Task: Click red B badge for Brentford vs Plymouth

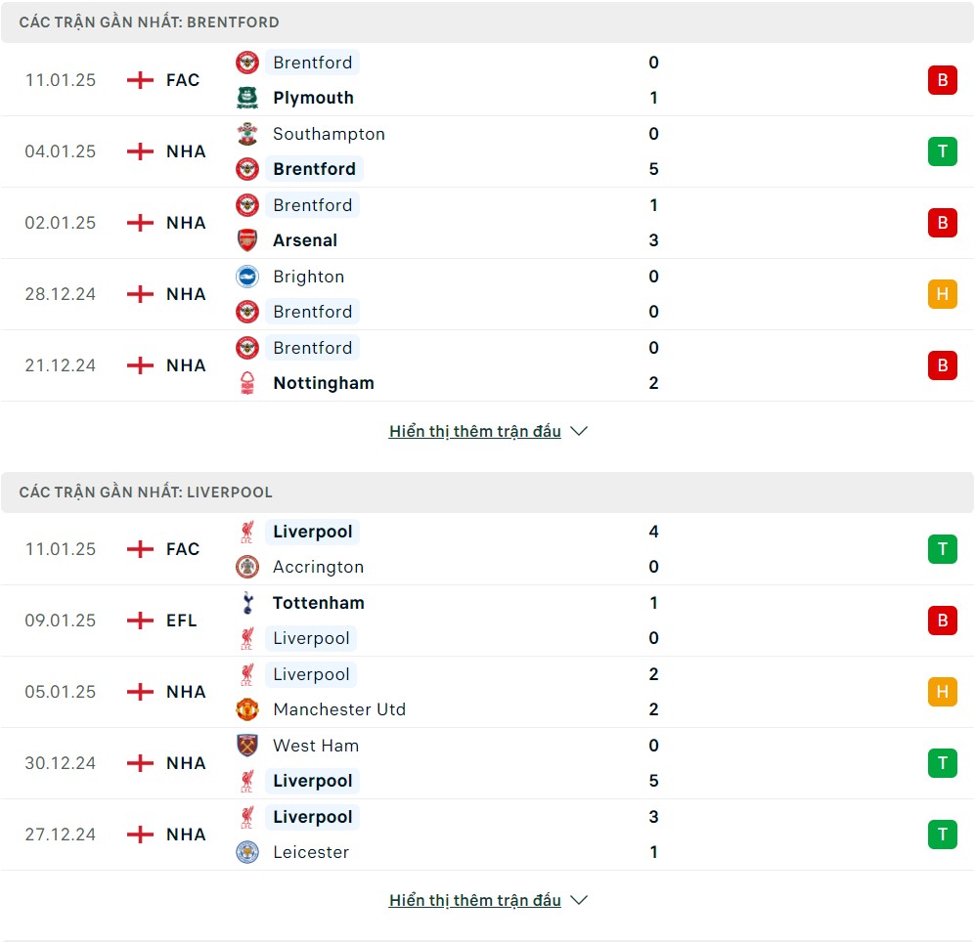Action: 942,80
